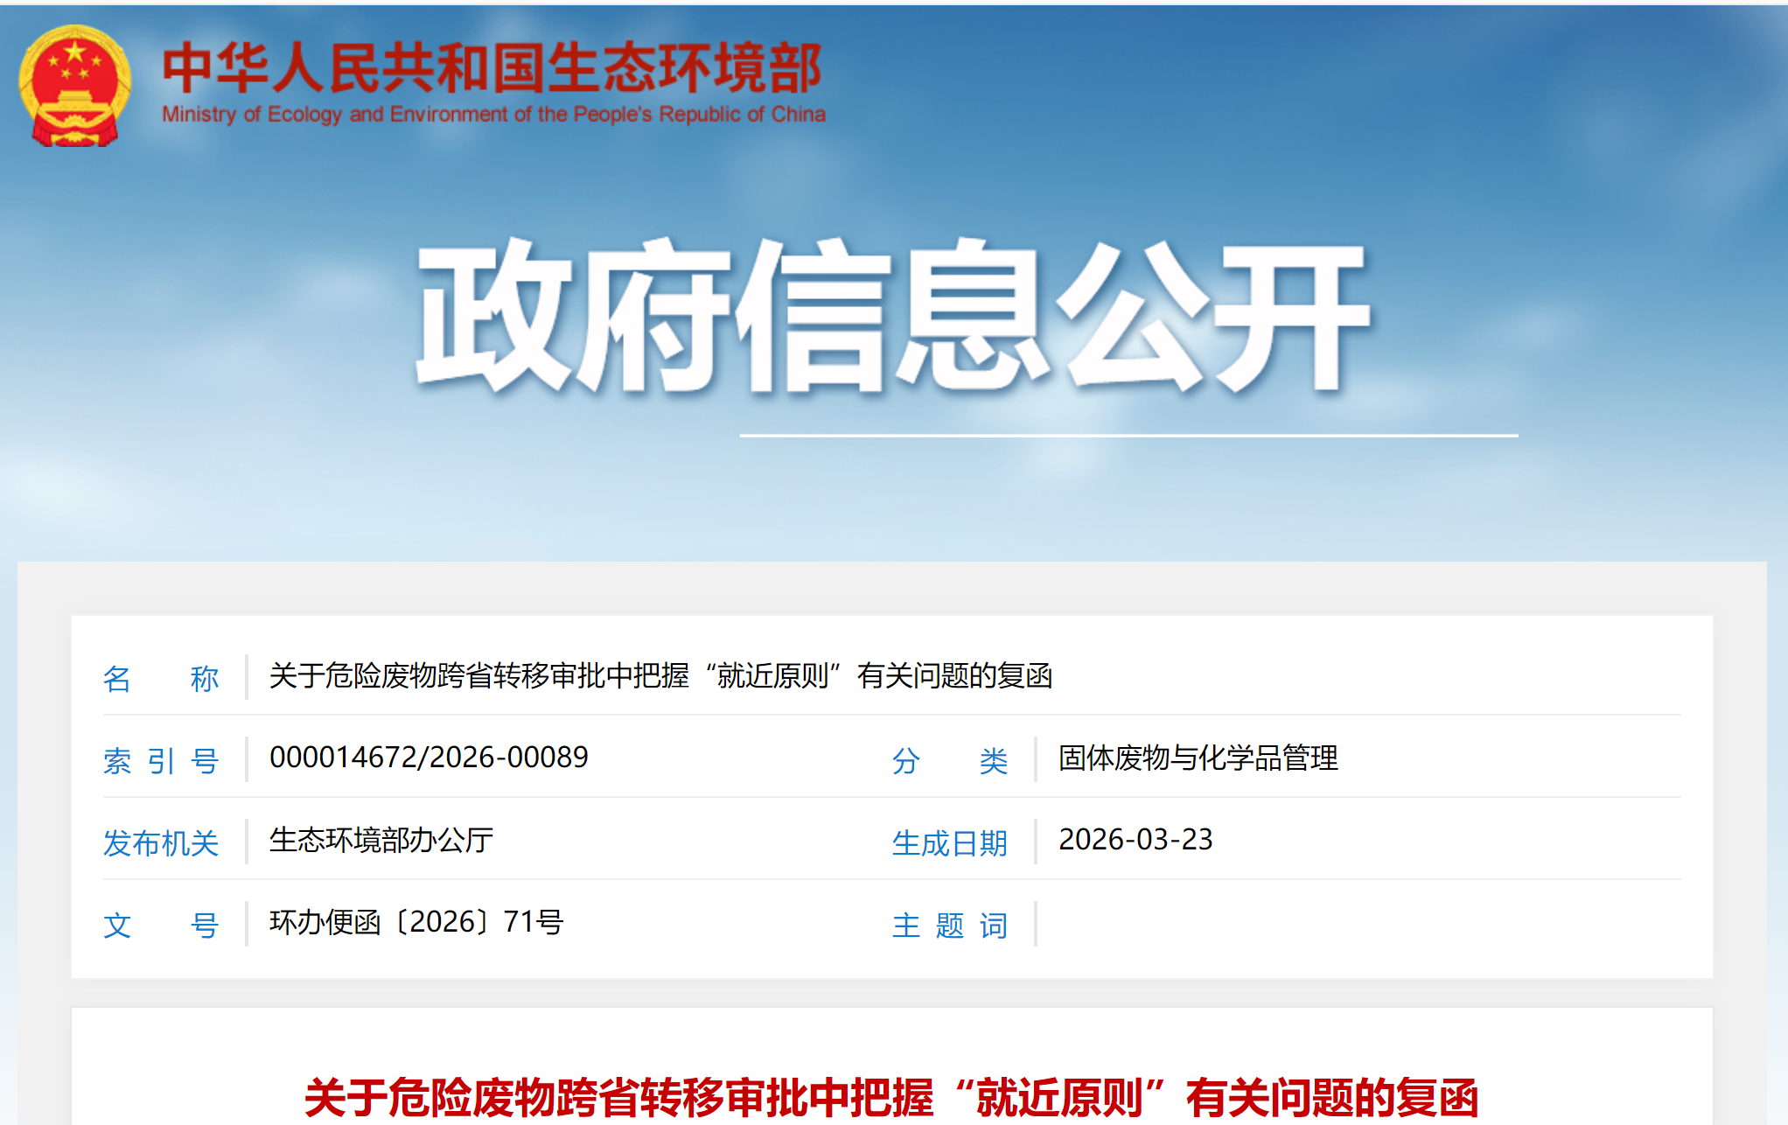The width and height of the screenshot is (1788, 1125).
Task: Select the 发布机关 label
Action: pyautogui.click(x=163, y=842)
